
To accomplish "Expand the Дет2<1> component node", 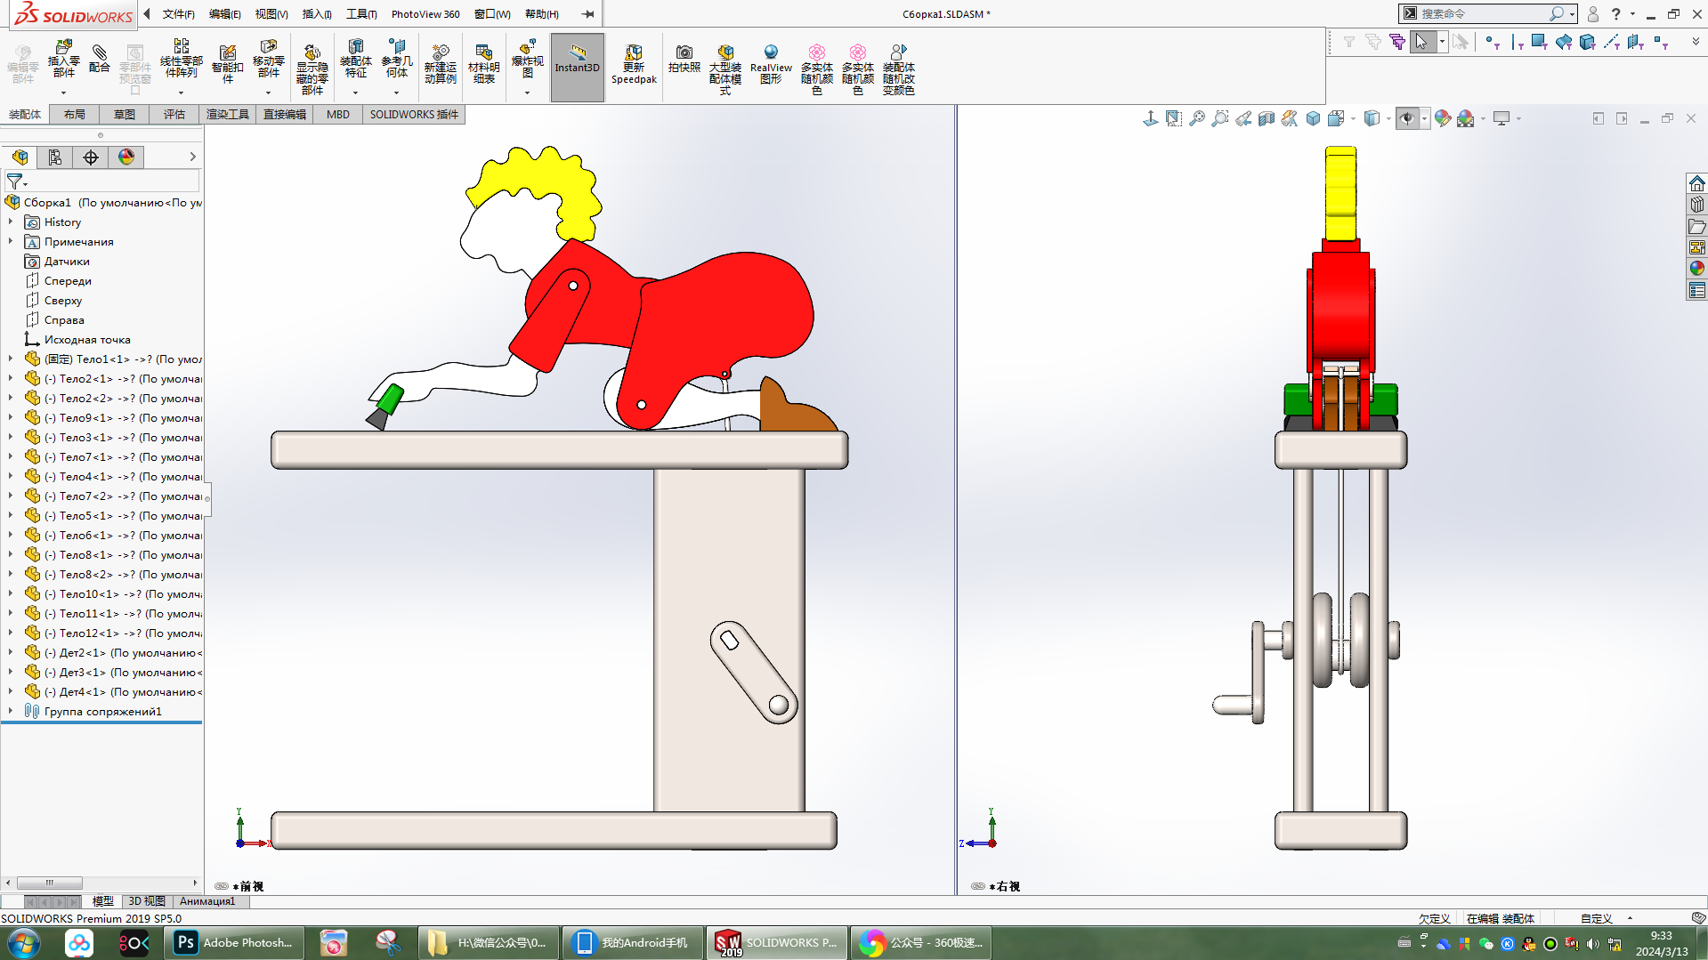I will (x=11, y=652).
